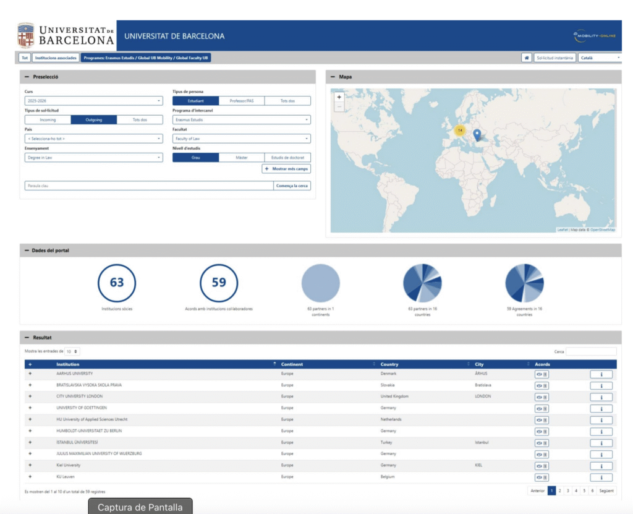
Task: Click the yellow cluster marker on the map
Action: tap(459, 131)
